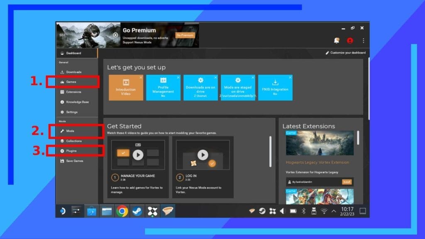Install the Hogwarts Legacy Vortex Extension
This screenshot has width=425, height=239.
pos(347,182)
